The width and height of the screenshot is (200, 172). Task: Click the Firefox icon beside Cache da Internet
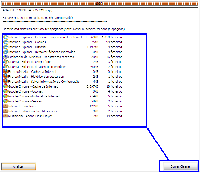(x=5, y=72)
